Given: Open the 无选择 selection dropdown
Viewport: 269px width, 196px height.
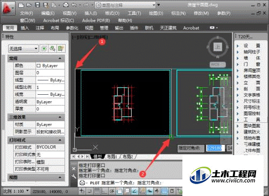Looking at the screenshot, I should [23, 48].
